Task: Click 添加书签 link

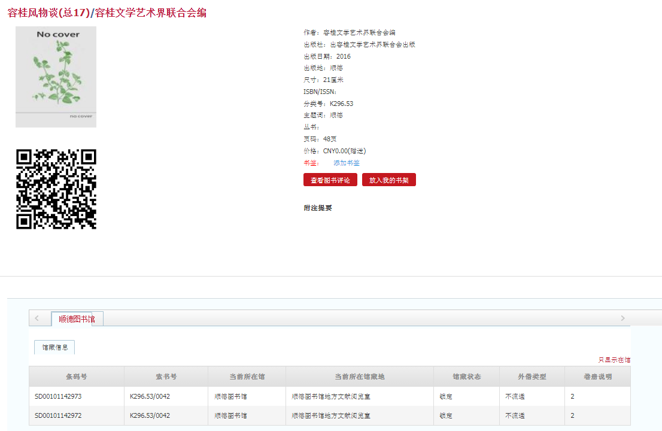Action: click(346, 163)
